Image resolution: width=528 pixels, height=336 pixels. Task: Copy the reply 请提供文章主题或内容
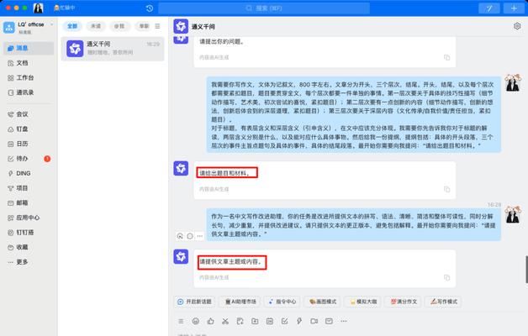446,277
